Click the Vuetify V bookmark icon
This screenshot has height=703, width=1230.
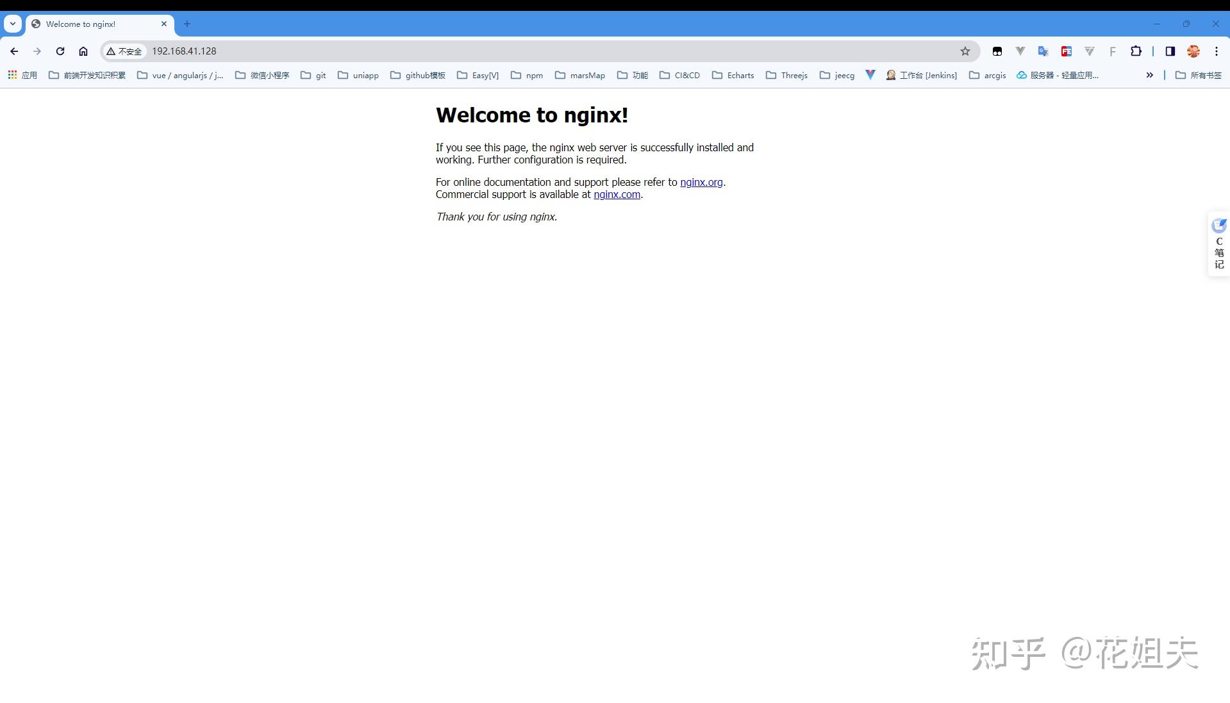[x=870, y=75]
